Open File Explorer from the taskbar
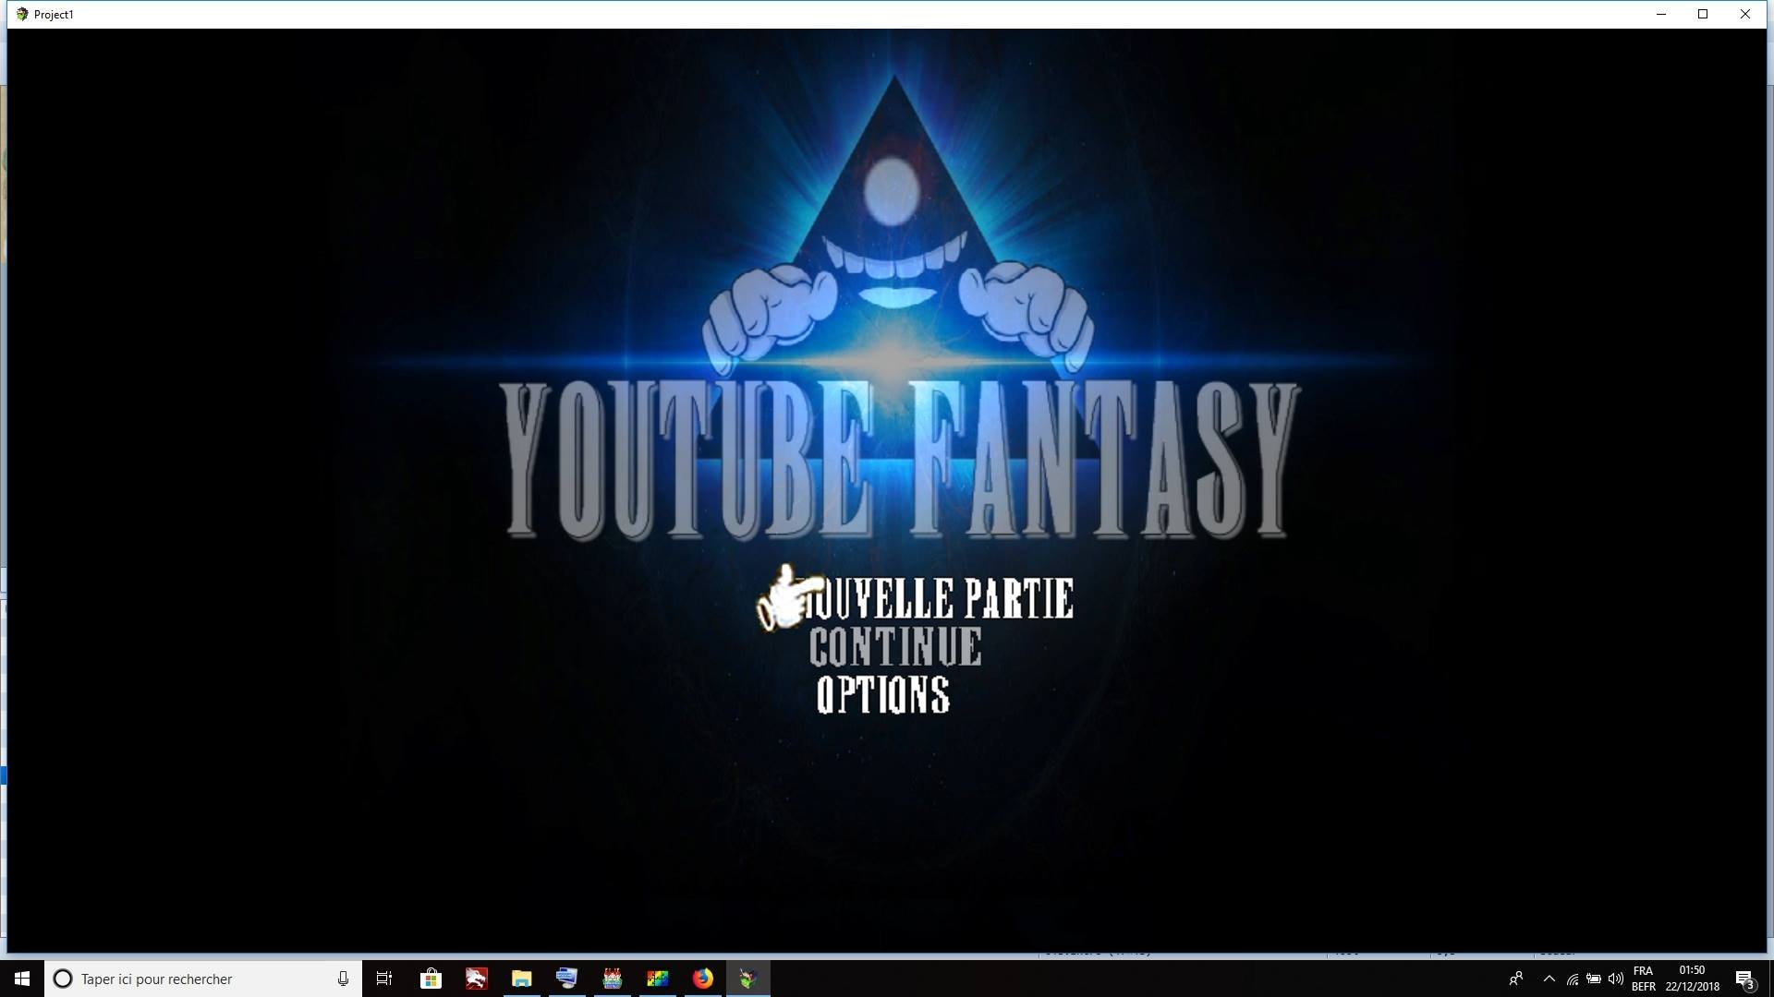Image resolution: width=1774 pixels, height=997 pixels. click(521, 979)
